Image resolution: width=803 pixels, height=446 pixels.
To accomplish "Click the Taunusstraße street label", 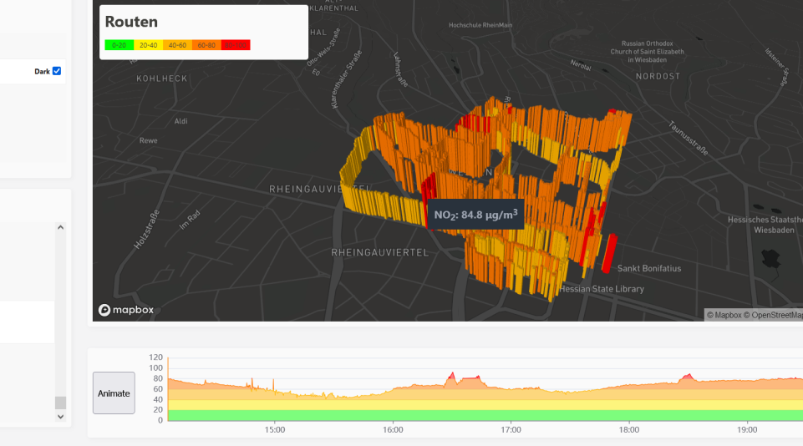I will click(688, 139).
